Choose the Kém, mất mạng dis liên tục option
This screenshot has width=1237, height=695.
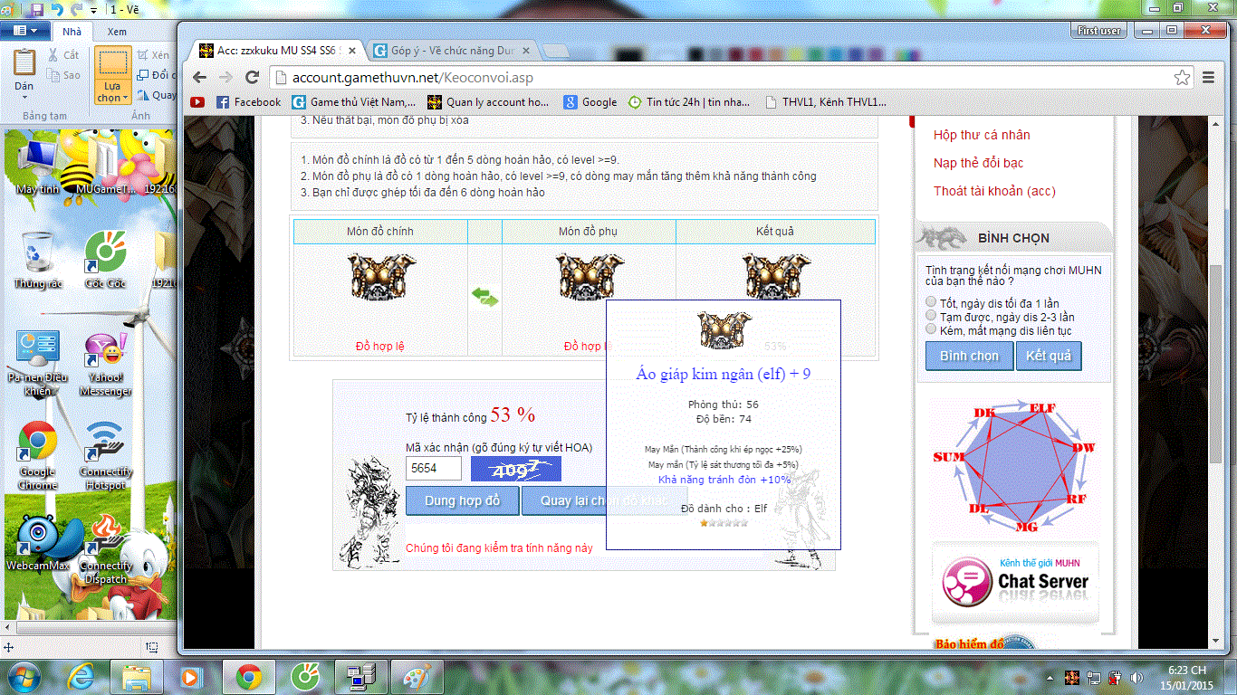pyautogui.click(x=931, y=329)
